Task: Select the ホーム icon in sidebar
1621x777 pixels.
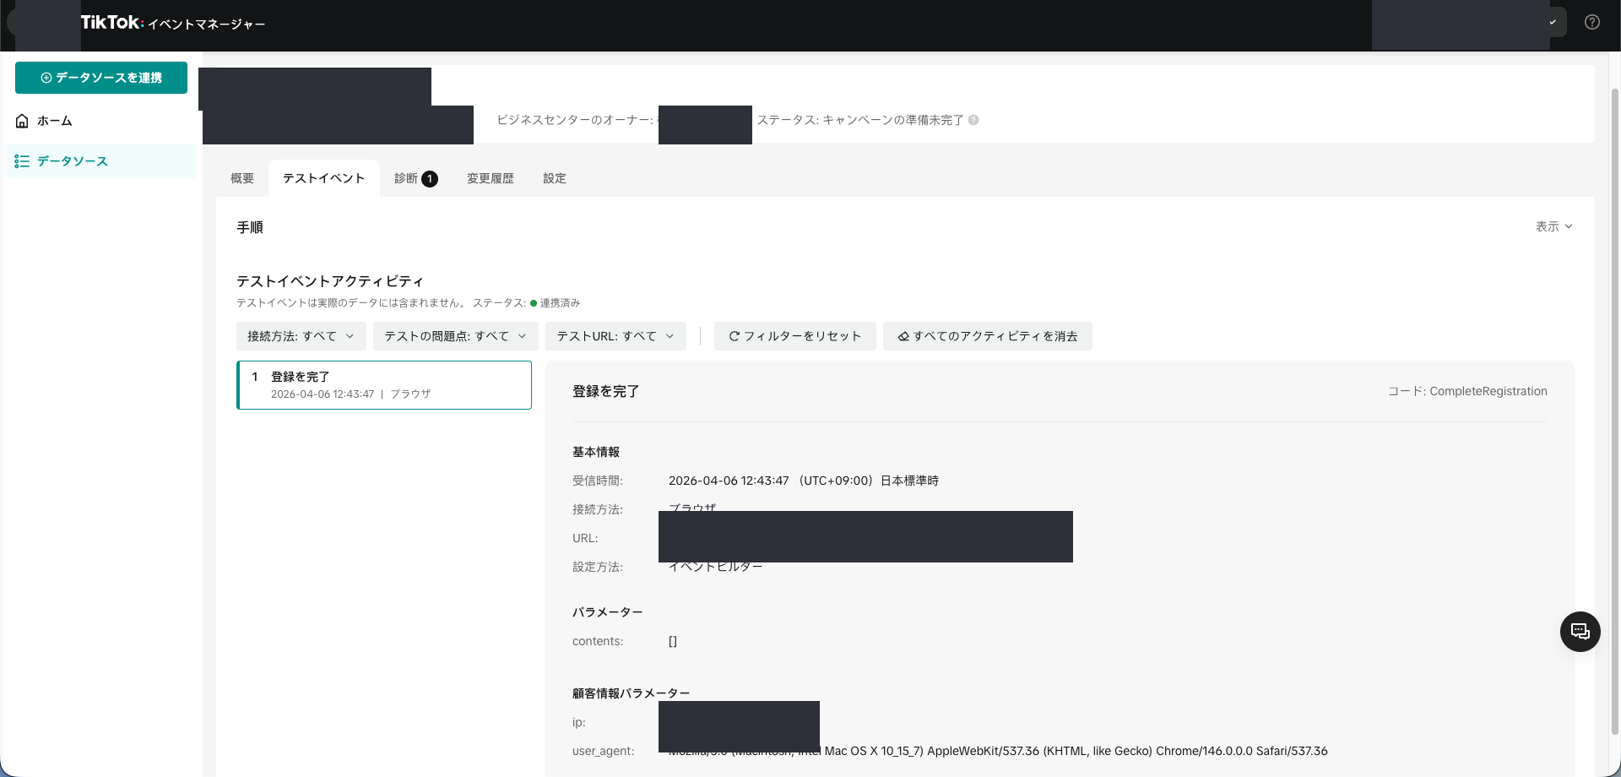Action: pos(22,121)
